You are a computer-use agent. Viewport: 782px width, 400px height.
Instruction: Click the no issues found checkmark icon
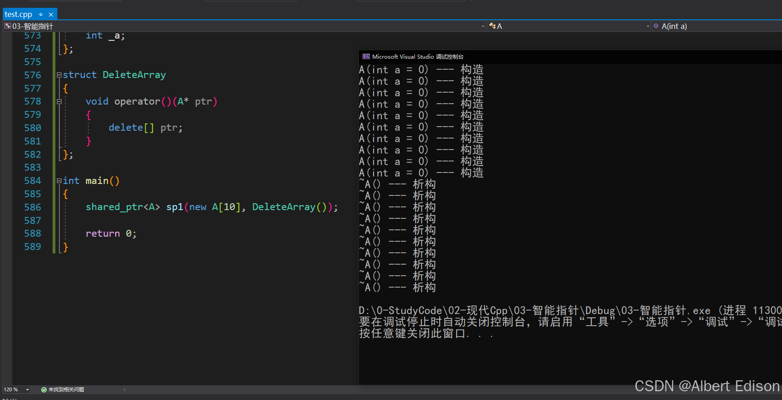click(x=44, y=389)
